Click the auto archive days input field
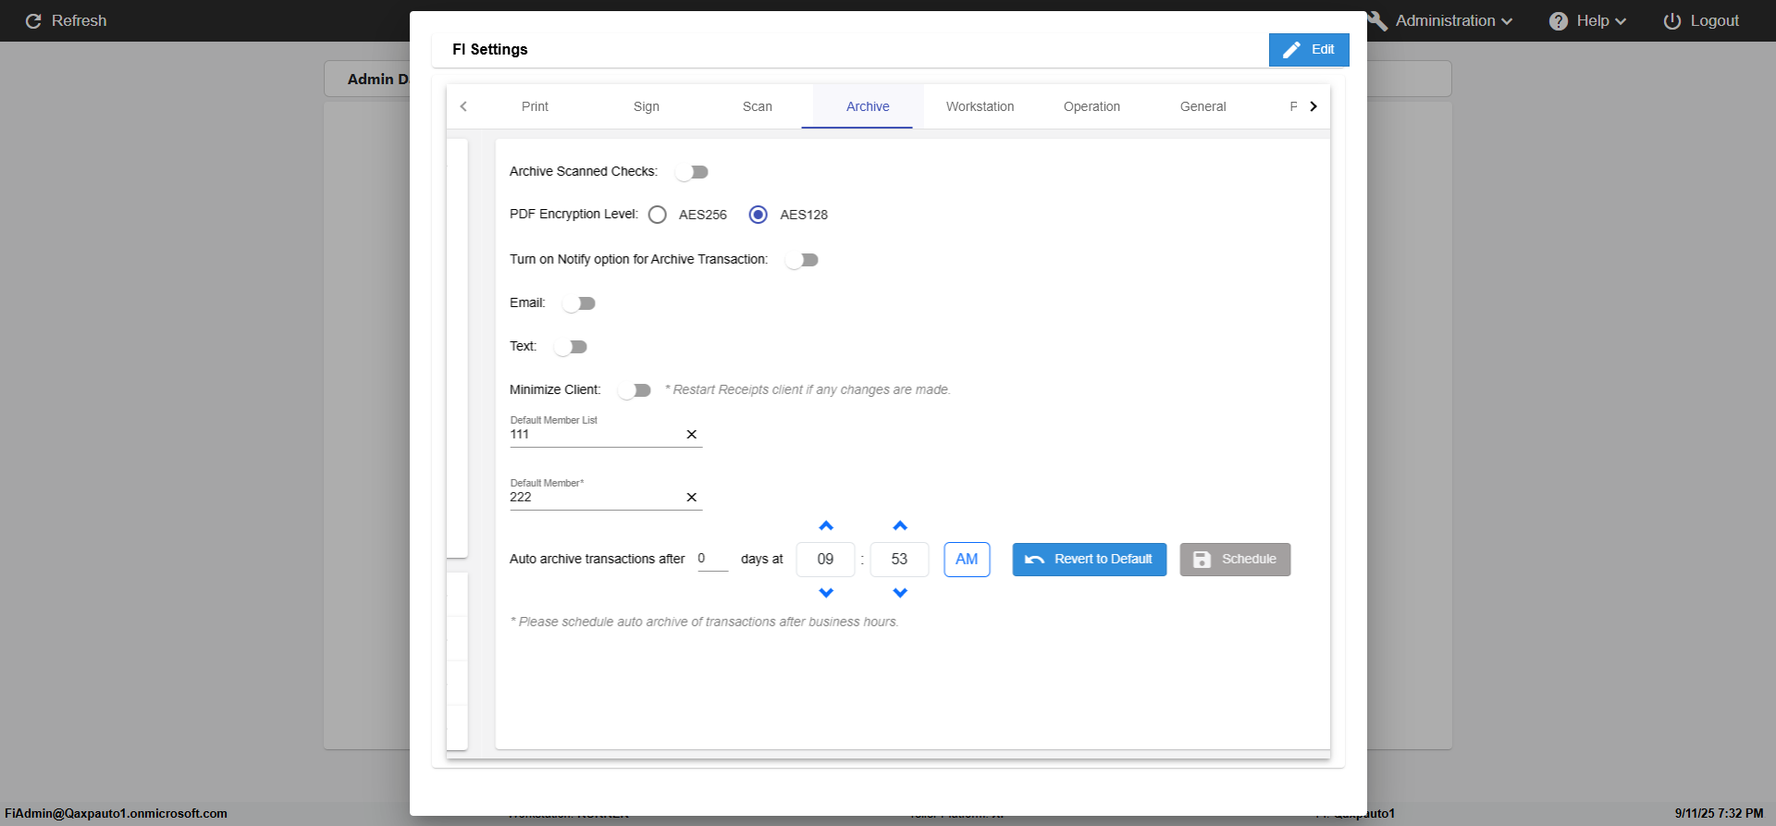This screenshot has width=1776, height=826. pyautogui.click(x=712, y=559)
